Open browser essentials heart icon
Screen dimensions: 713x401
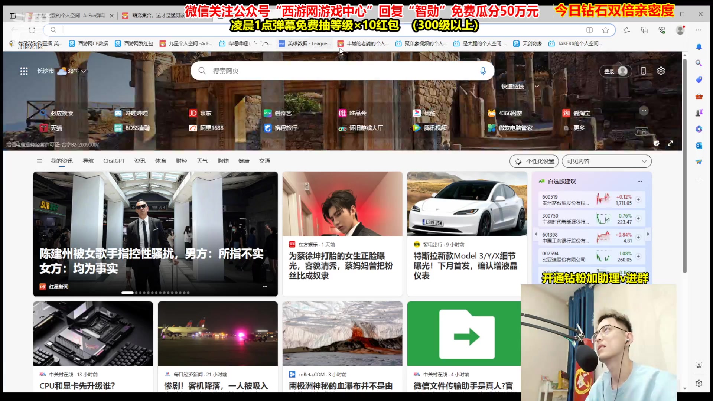click(x=662, y=30)
